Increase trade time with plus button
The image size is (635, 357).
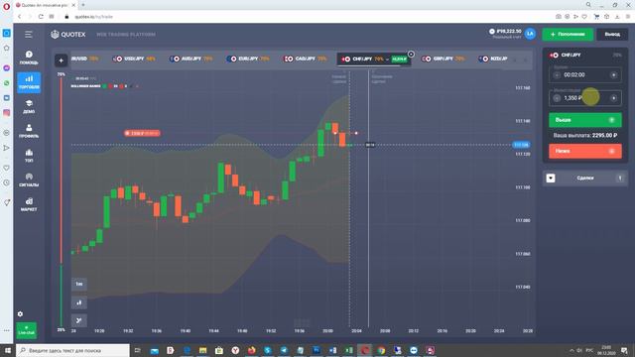click(613, 75)
